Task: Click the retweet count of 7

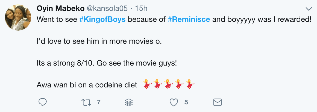Action: (99, 102)
